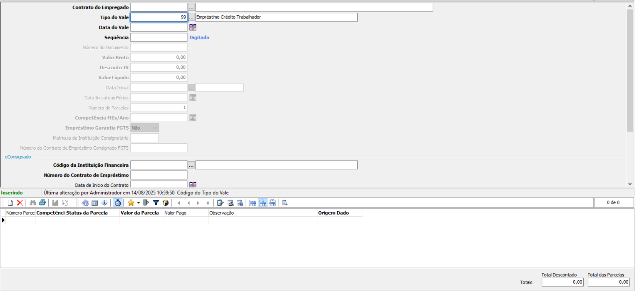Click the printer icon in toolbar
635x291 pixels.
42,203
